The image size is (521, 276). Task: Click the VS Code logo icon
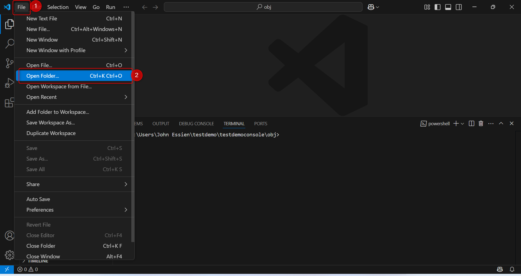tap(7, 7)
